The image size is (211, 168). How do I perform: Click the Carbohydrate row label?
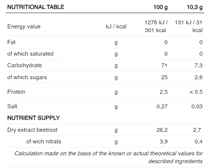(x=25, y=65)
